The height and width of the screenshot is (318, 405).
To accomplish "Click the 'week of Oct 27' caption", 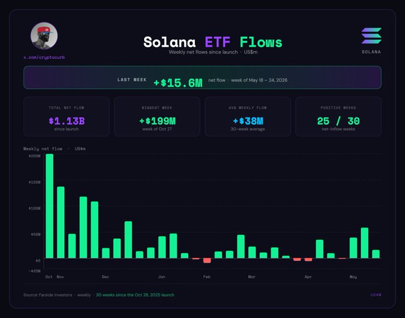I will 157,129.
